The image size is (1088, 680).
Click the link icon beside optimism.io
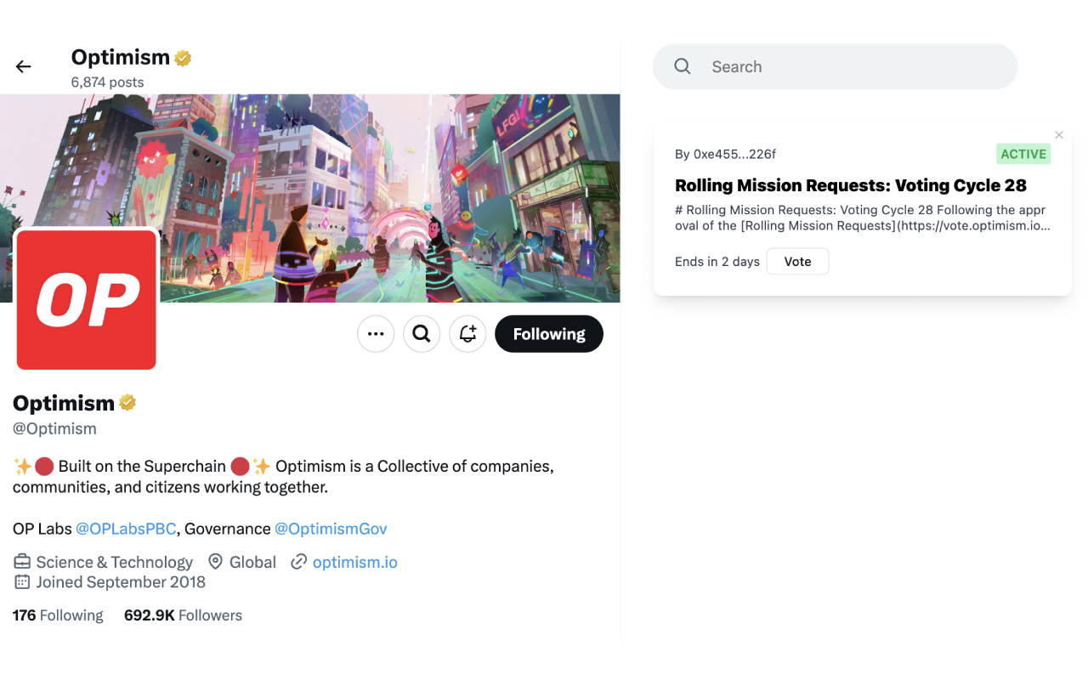click(x=298, y=562)
